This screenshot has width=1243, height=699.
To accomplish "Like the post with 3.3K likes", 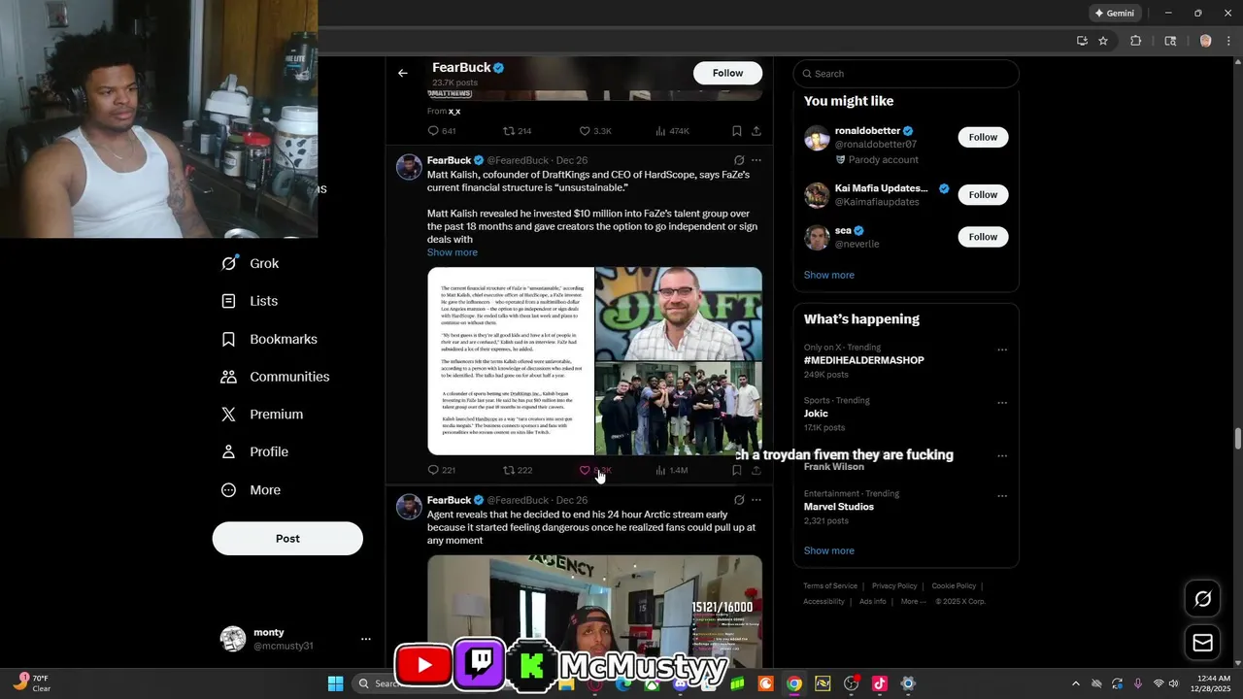I will [x=585, y=131].
